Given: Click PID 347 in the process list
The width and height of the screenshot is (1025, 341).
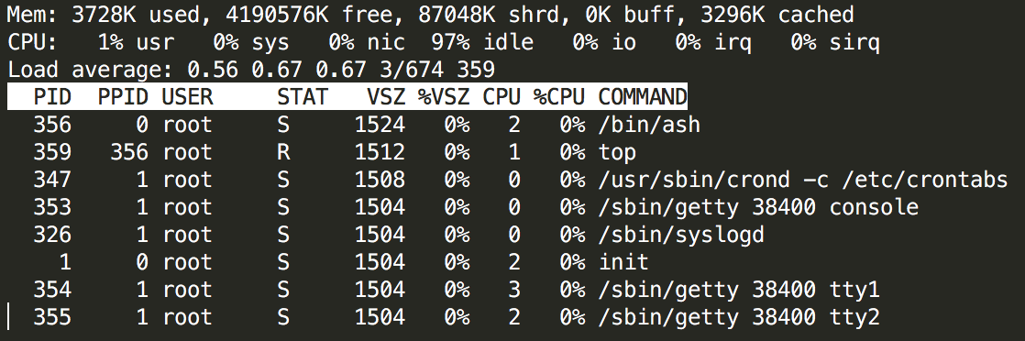Looking at the screenshot, I should [x=52, y=180].
